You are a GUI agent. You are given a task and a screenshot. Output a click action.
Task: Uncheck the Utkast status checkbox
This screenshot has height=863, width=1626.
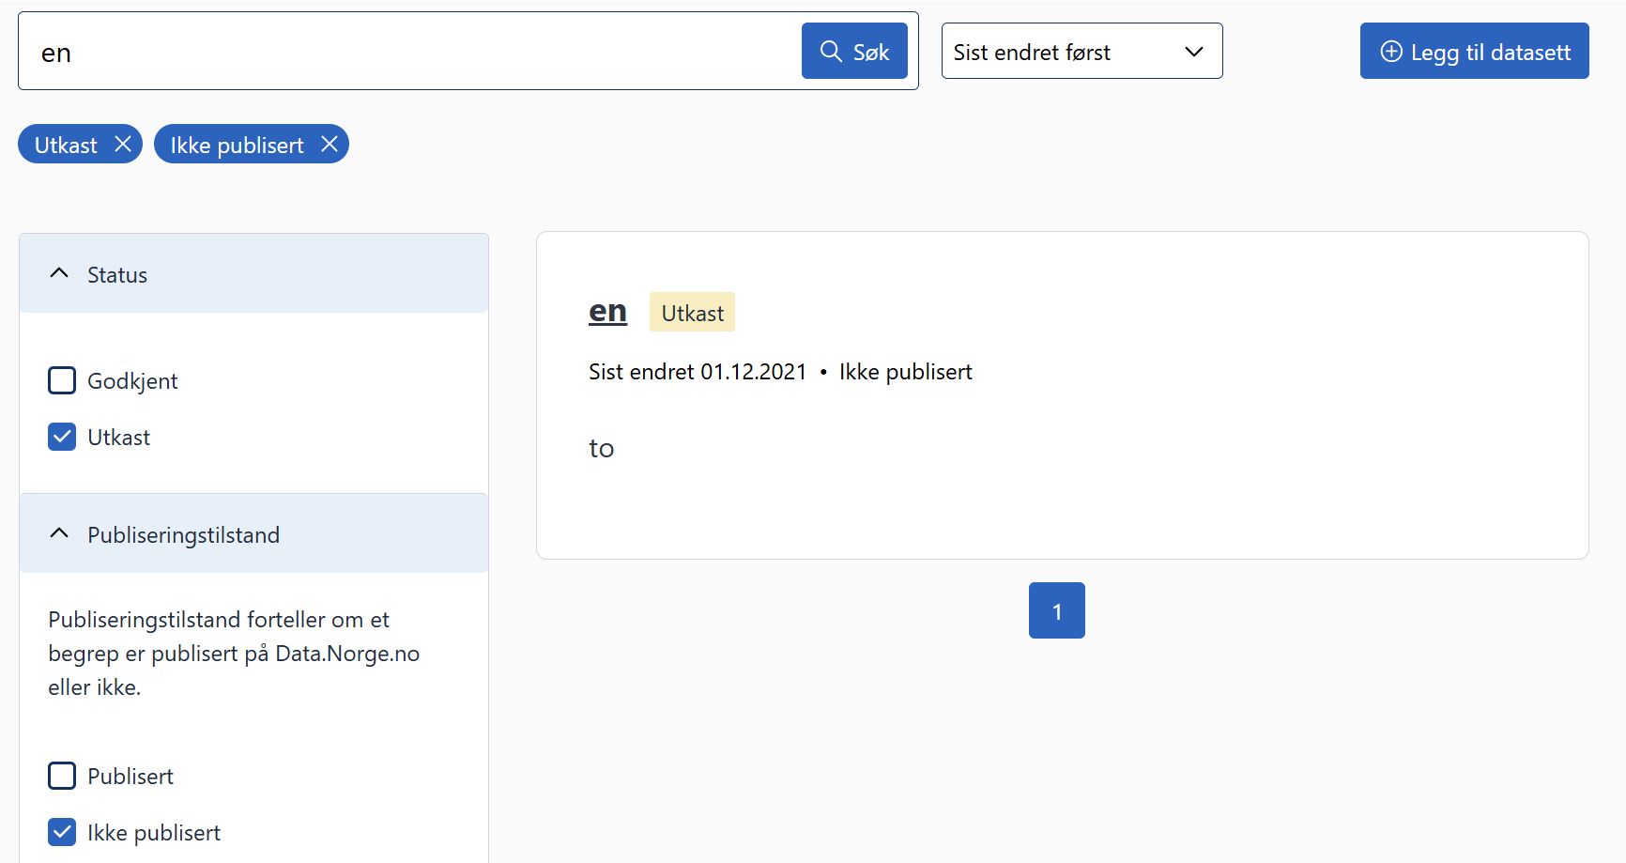[x=62, y=437]
